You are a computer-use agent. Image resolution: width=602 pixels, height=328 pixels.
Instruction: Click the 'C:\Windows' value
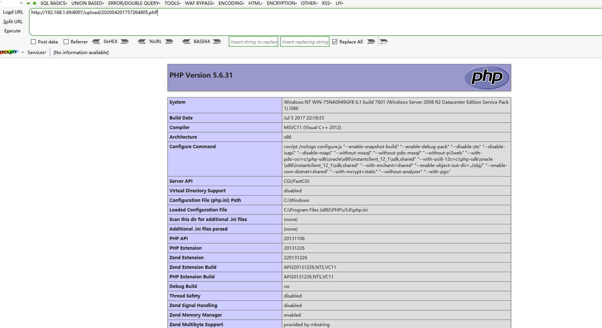pyautogui.click(x=297, y=200)
